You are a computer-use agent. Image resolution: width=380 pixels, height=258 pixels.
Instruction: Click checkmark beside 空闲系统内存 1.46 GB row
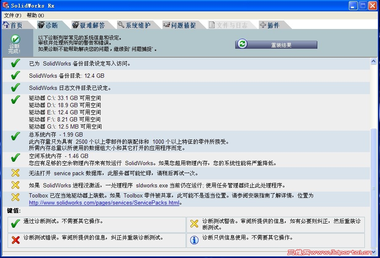(16, 158)
